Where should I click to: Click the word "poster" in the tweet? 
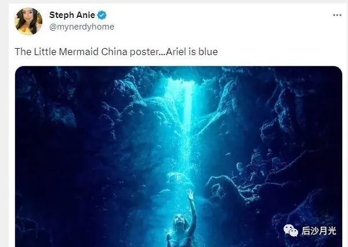tap(144, 52)
